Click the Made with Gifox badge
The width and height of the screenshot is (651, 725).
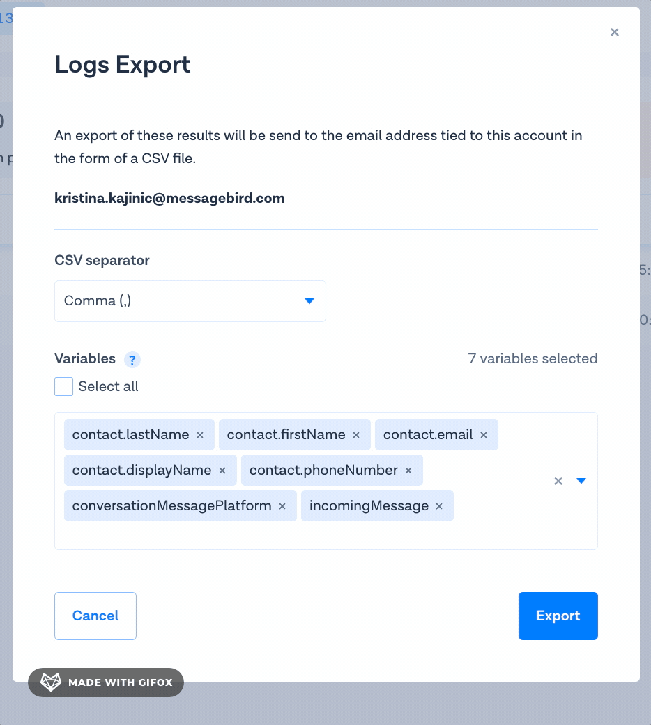point(106,682)
